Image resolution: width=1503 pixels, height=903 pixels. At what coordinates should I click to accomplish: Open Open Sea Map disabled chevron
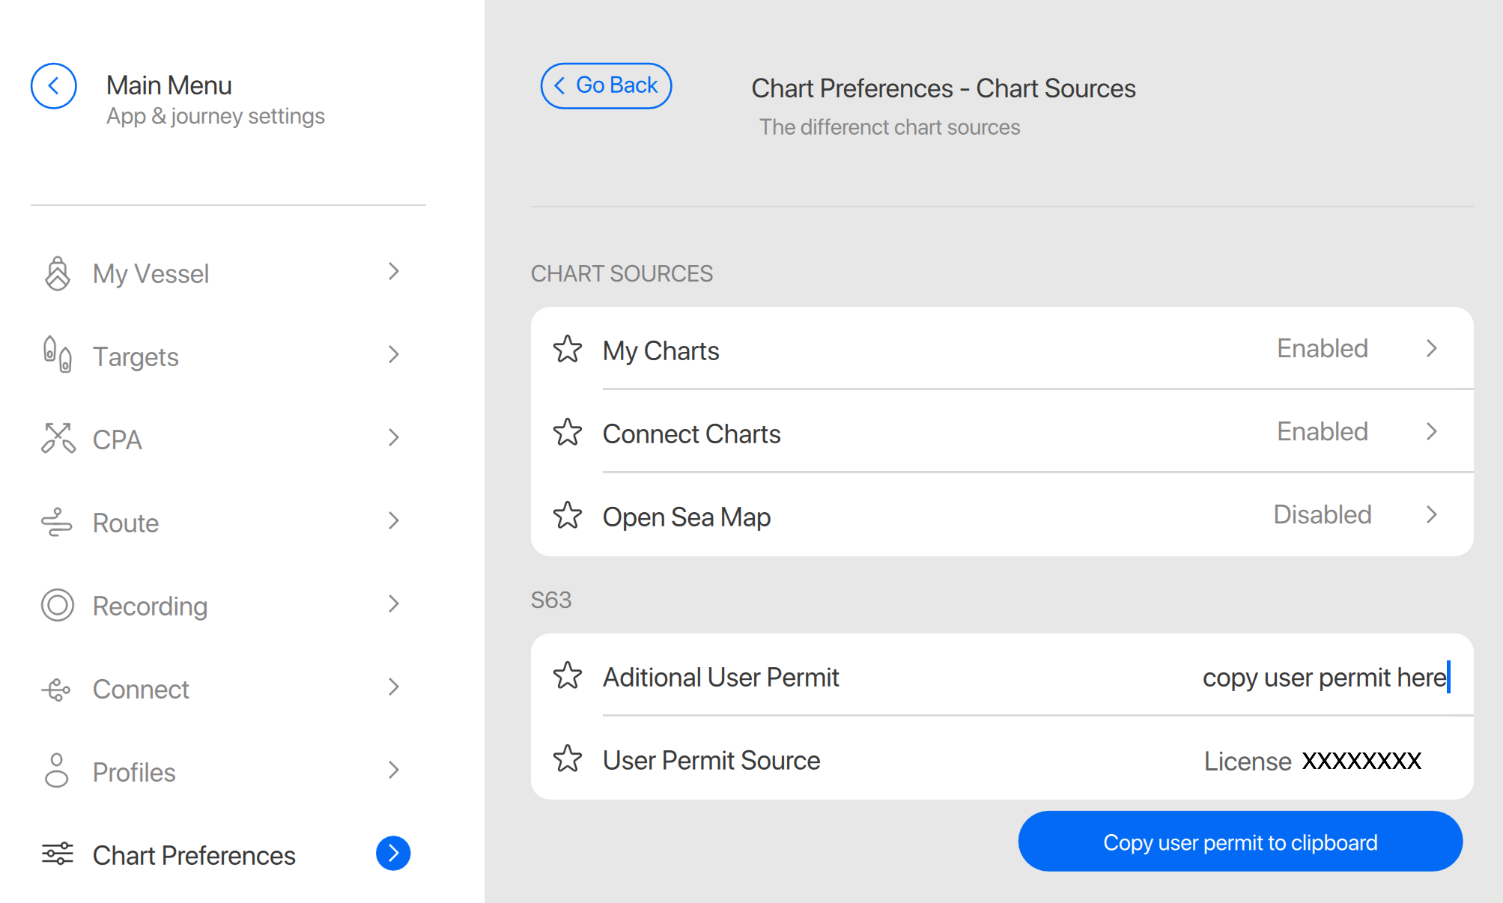click(x=1431, y=515)
